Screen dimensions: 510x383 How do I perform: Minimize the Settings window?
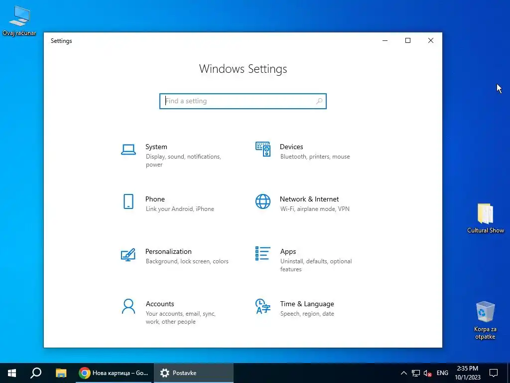click(x=385, y=40)
